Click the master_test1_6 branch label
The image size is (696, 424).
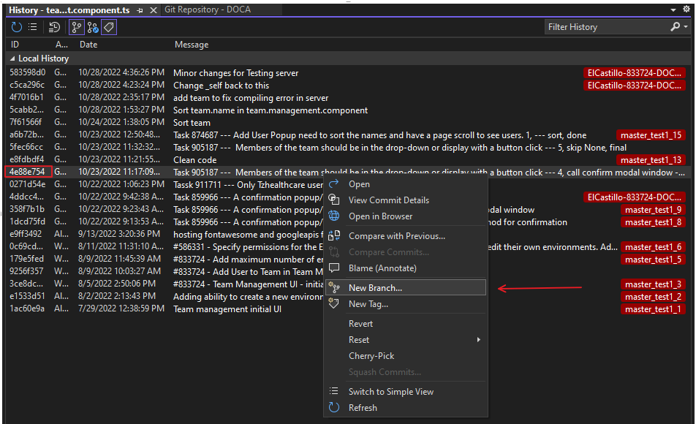653,247
